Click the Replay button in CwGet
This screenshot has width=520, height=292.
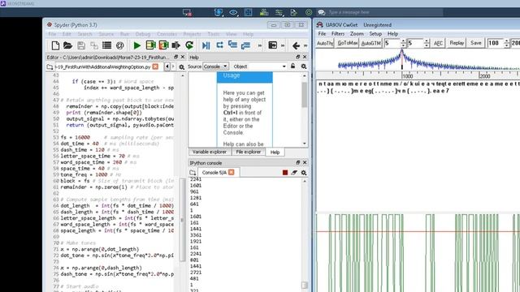pos(457,43)
